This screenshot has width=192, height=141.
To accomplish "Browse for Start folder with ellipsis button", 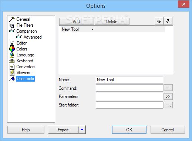I will [168, 105].
